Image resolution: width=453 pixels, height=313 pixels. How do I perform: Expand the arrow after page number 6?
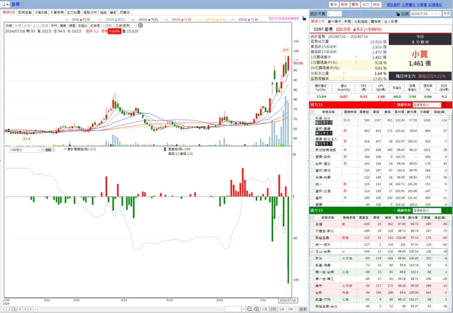point(36,309)
